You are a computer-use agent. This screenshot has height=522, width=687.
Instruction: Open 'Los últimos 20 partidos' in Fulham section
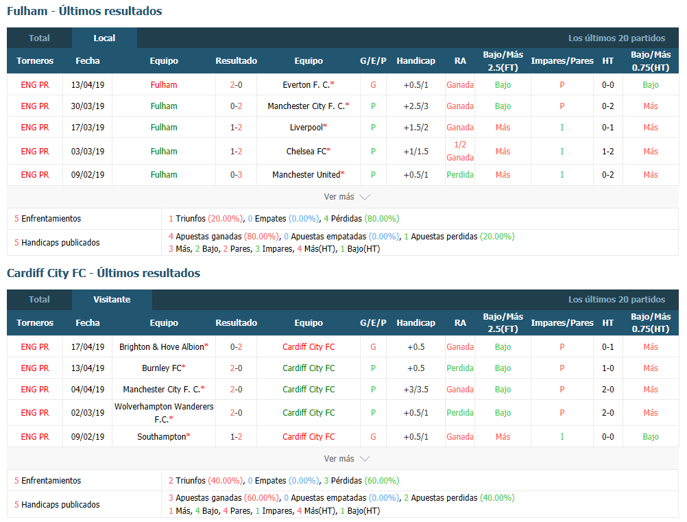[616, 38]
